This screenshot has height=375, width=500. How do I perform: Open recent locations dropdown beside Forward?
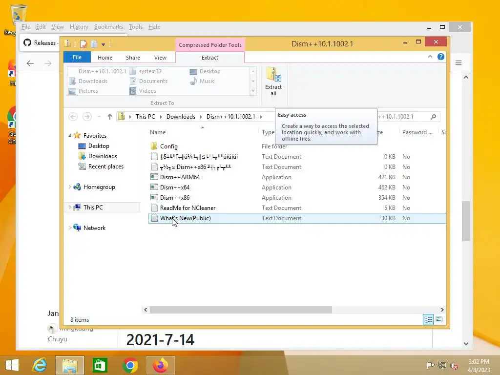99,117
